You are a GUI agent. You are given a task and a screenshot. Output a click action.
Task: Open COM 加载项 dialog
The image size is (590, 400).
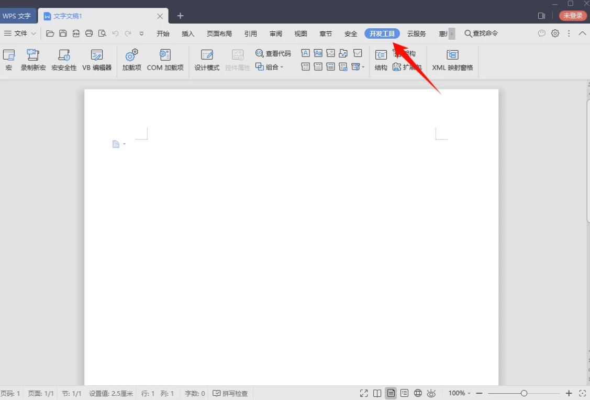coord(165,60)
